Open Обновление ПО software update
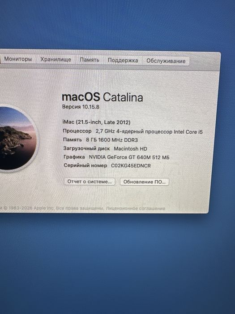Screen dimensions: 235x314 tap(145, 182)
